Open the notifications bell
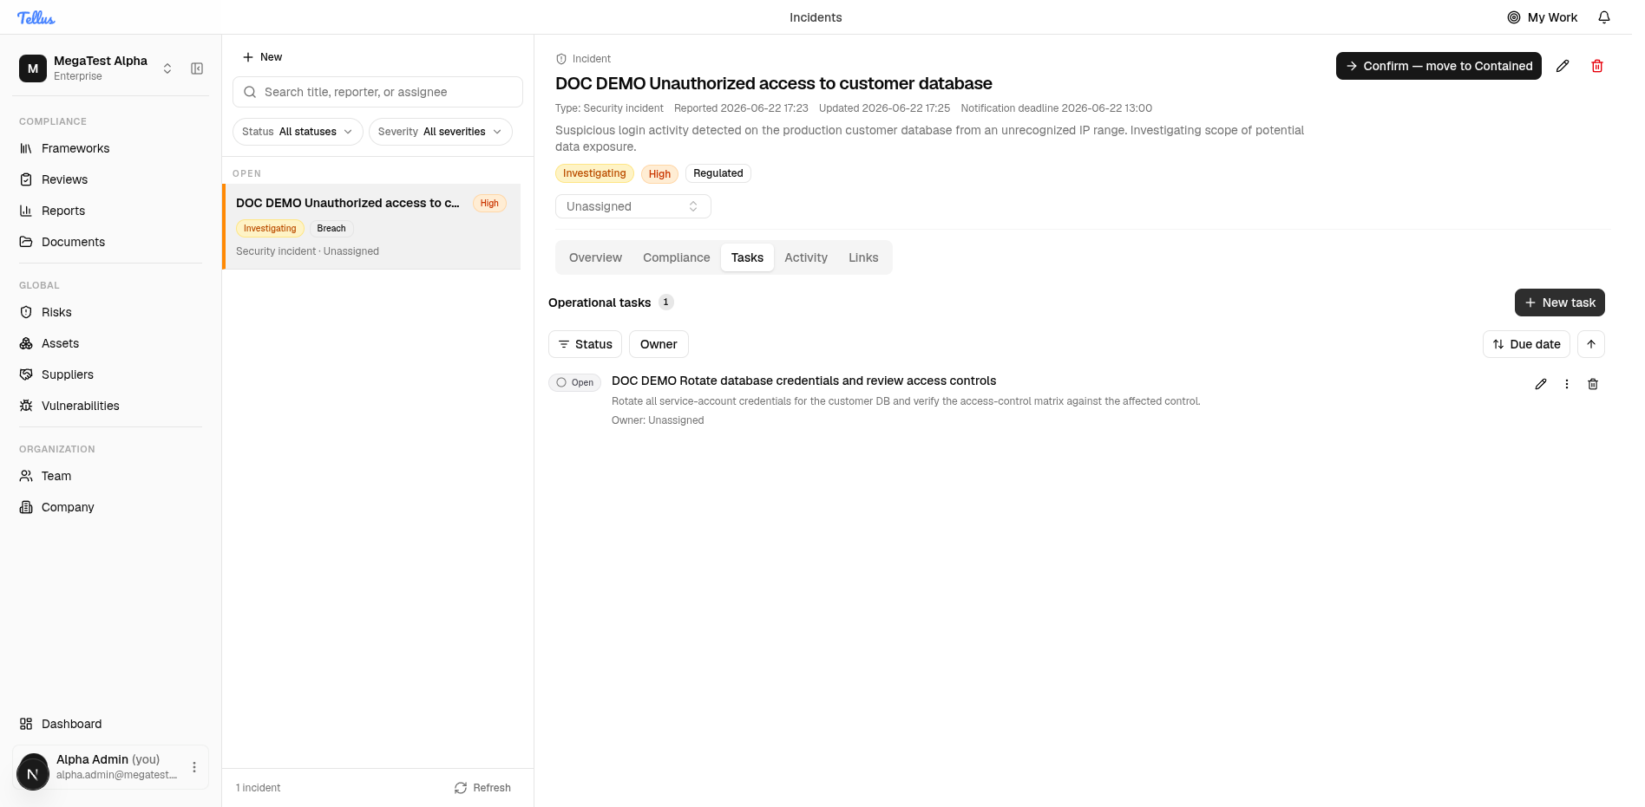 [1604, 17]
